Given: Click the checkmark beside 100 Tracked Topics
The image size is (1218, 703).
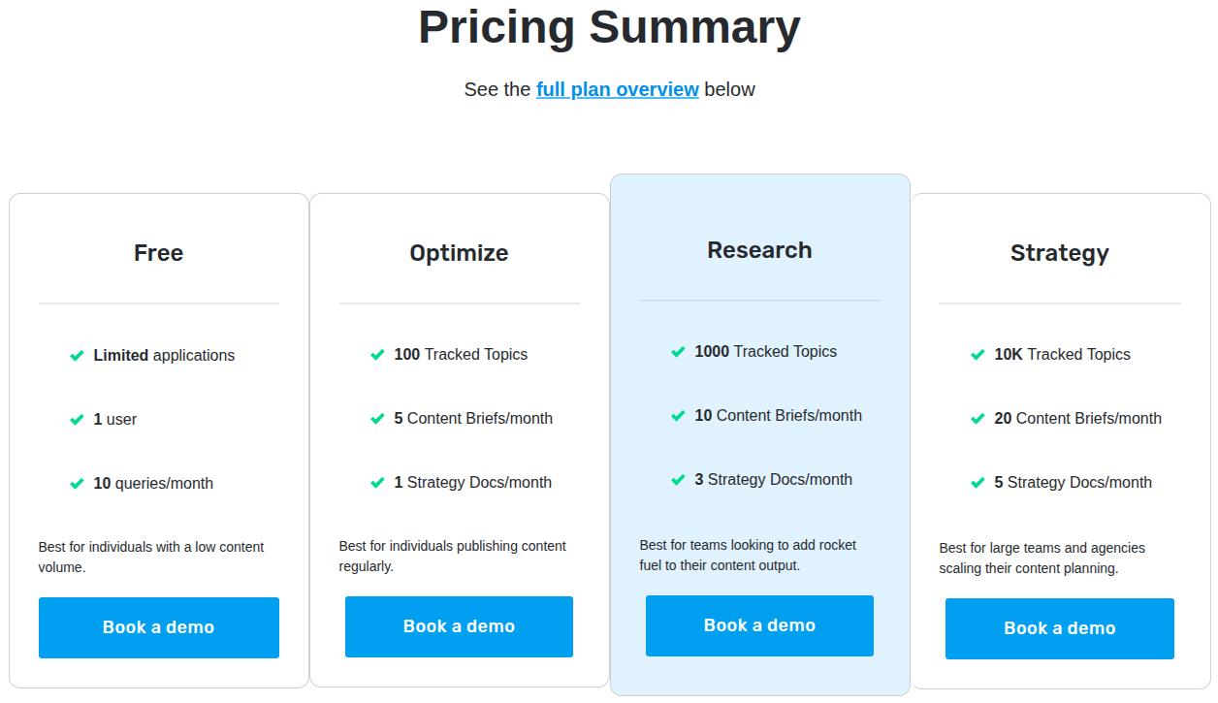Looking at the screenshot, I should coord(378,355).
